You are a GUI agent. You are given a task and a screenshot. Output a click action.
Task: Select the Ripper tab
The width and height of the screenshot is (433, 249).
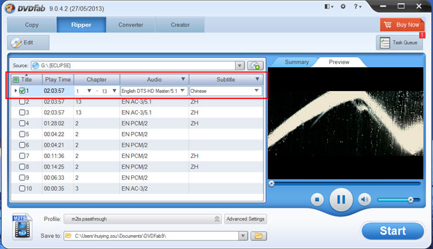pyautogui.click(x=81, y=25)
